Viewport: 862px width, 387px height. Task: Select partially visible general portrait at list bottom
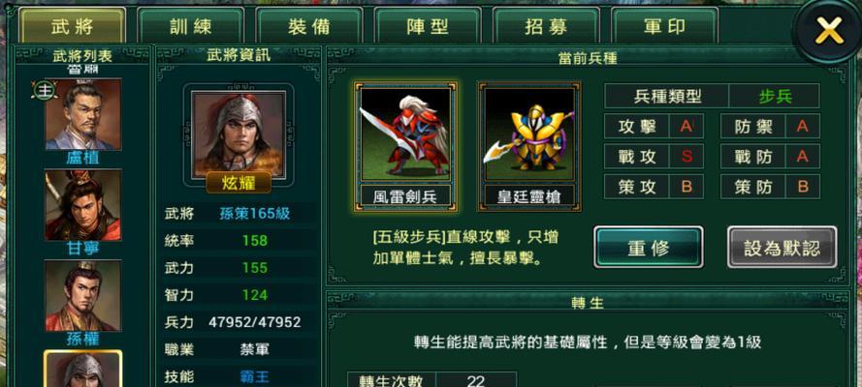click(83, 369)
